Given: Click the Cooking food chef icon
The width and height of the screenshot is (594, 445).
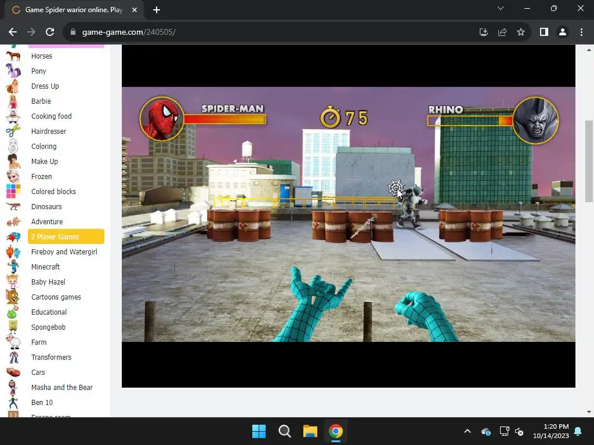Looking at the screenshot, I should 13,116.
